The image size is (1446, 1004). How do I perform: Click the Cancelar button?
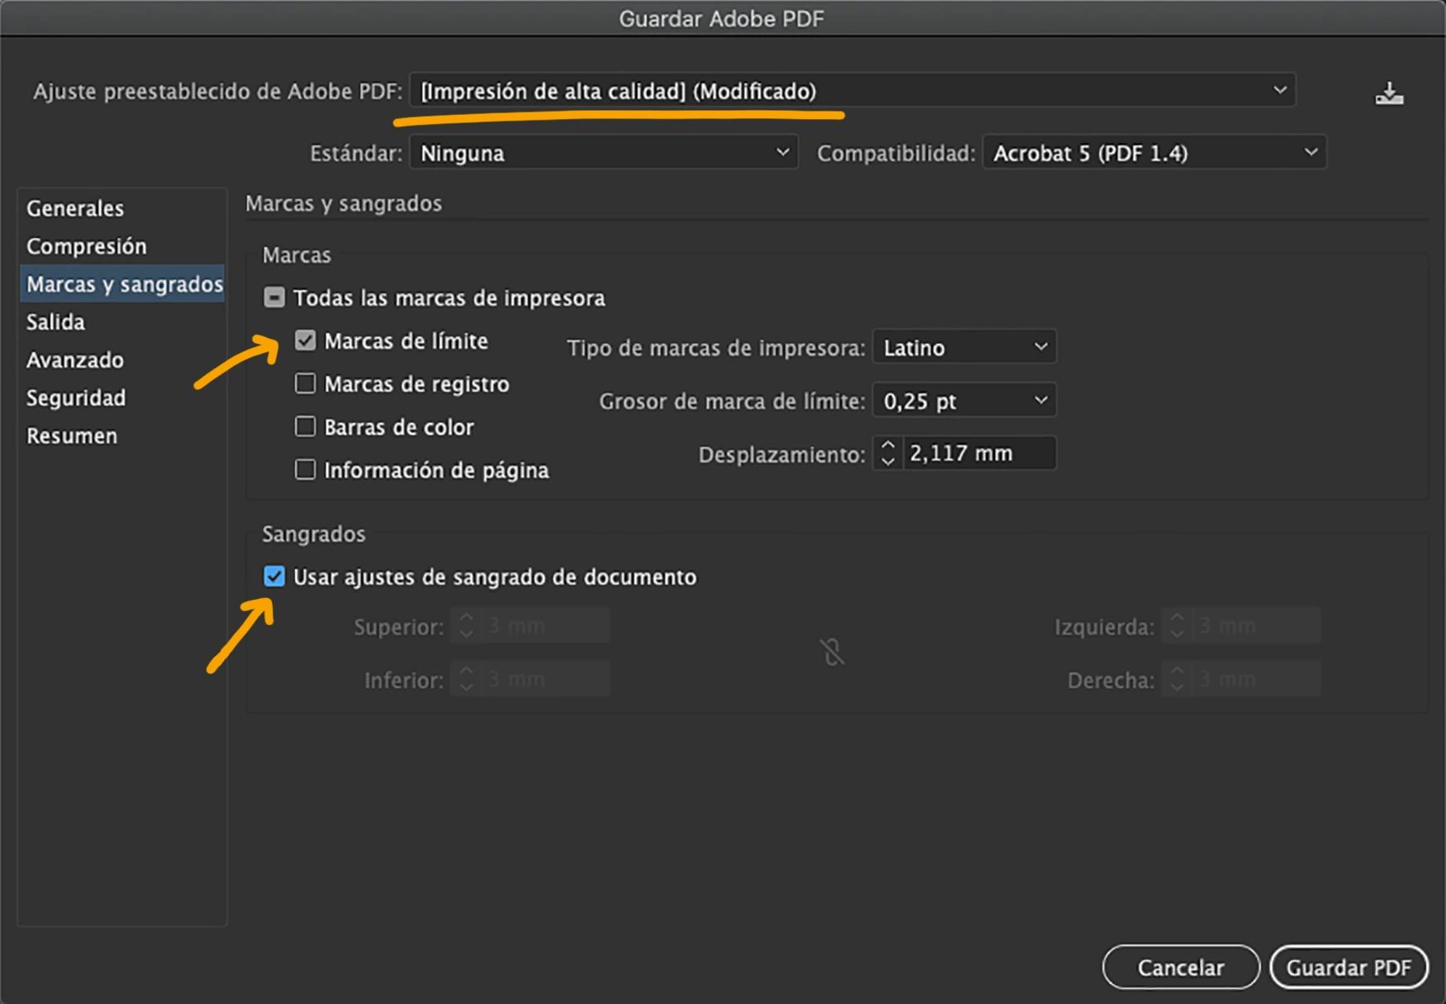click(x=1181, y=967)
